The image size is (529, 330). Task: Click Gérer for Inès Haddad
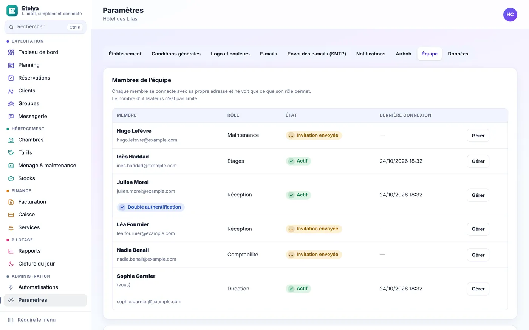[478, 161]
